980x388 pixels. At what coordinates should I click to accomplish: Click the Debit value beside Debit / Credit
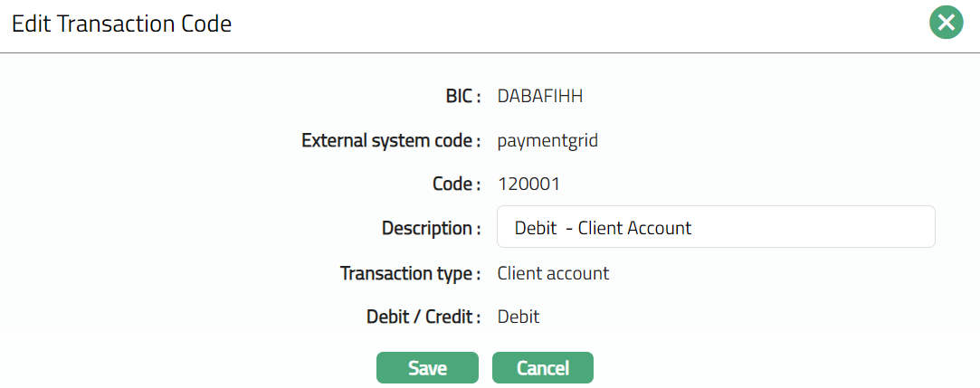coord(519,317)
